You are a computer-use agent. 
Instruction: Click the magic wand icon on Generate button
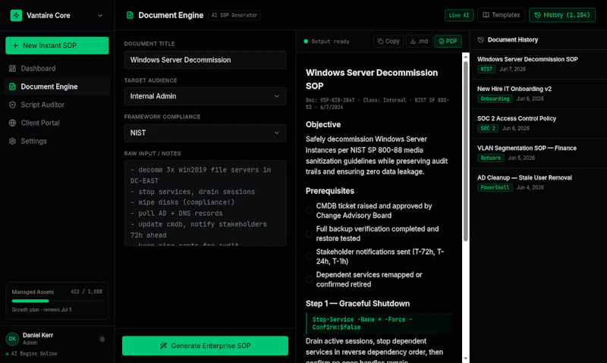[163, 346]
